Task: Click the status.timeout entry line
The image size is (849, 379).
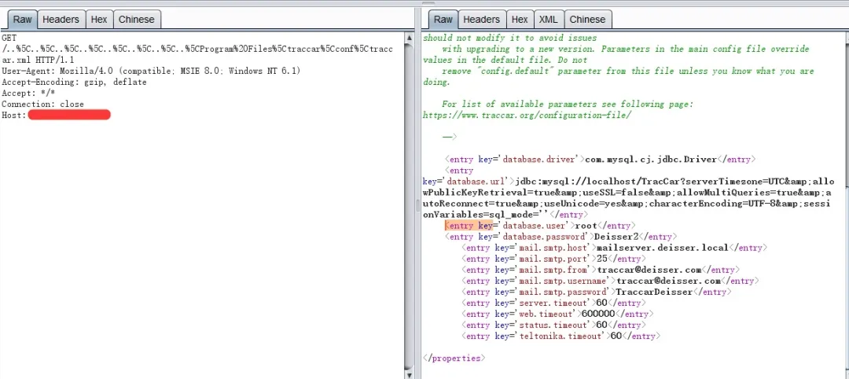Action: [554, 325]
